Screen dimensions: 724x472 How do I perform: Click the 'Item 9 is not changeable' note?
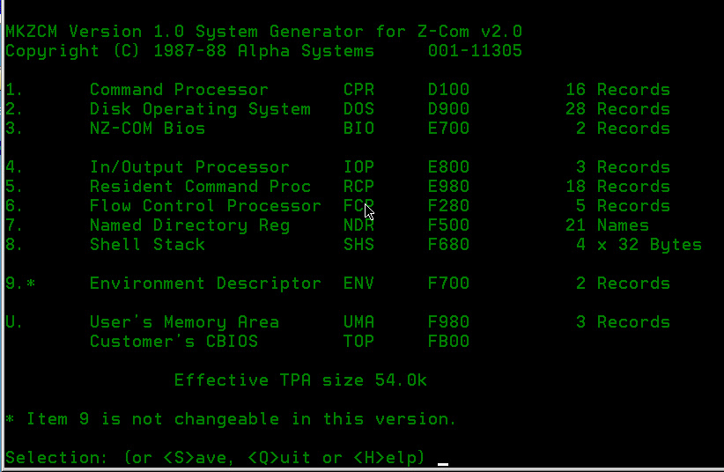tap(232, 419)
